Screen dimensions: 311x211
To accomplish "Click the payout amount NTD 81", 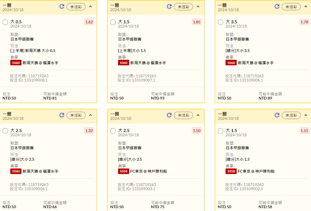I will [x=50, y=98].
